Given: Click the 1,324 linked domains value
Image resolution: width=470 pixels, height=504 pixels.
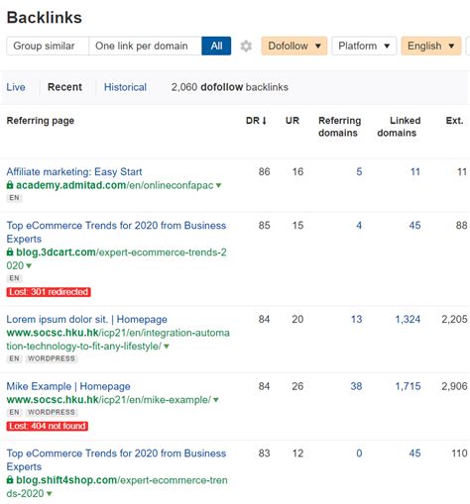Looking at the screenshot, I should (x=408, y=319).
